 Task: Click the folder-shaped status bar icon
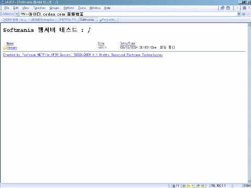pyautogui.click(x=193, y=186)
